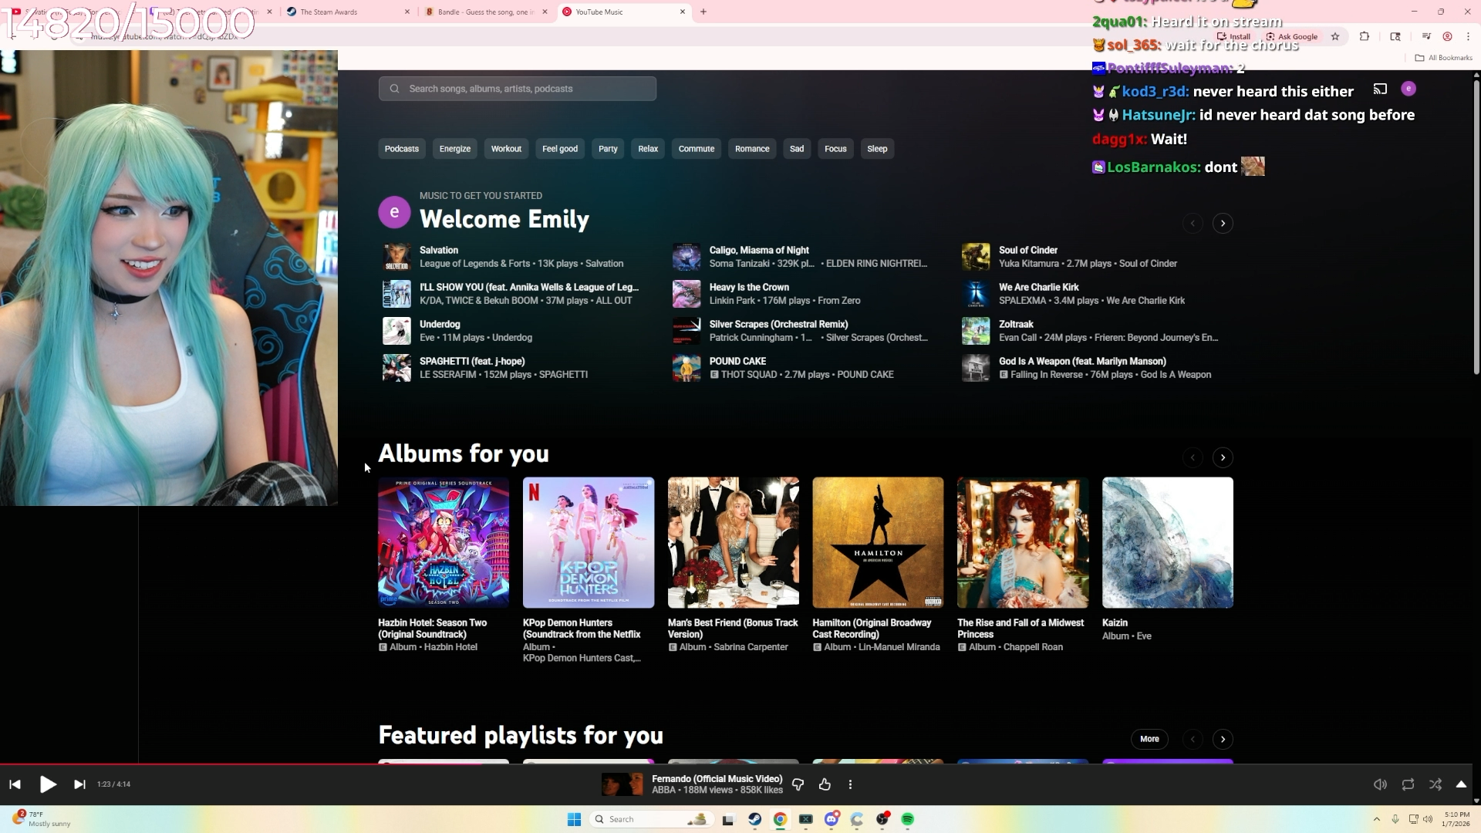Viewport: 1481px width, 833px height.
Task: Show next Welcome Emily song suggestions
Action: [1223, 224]
